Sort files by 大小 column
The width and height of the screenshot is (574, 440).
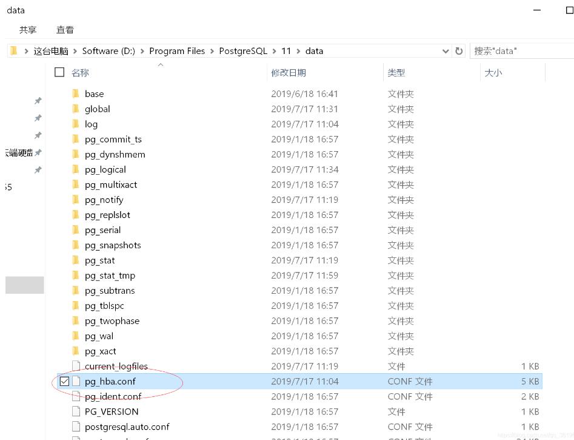(x=493, y=72)
